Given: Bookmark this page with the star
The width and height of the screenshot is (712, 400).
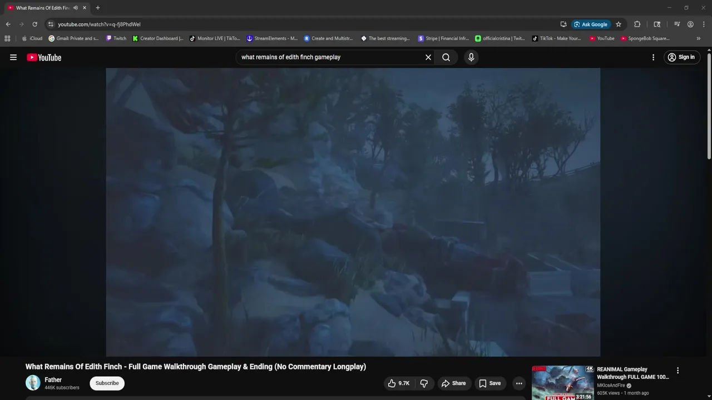Looking at the screenshot, I should [618, 24].
